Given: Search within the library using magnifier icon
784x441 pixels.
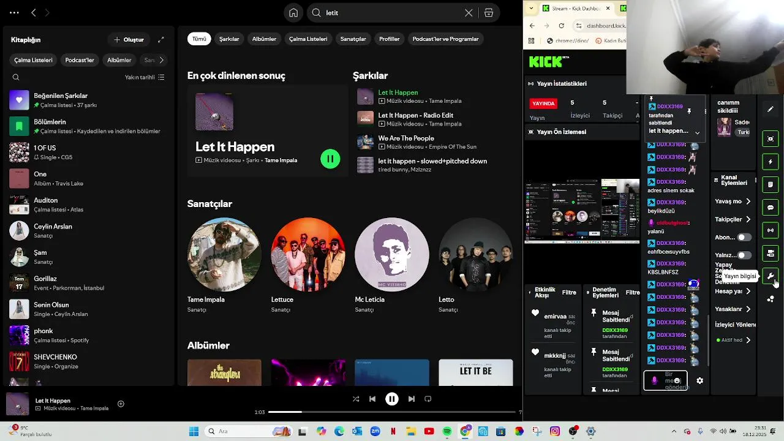Looking at the screenshot, I should coord(16,77).
